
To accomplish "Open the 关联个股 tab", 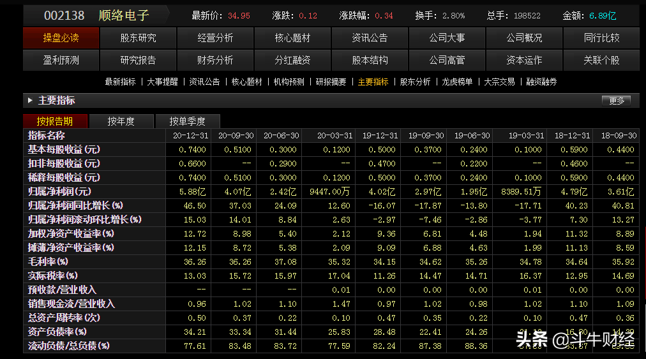I will [x=601, y=60].
